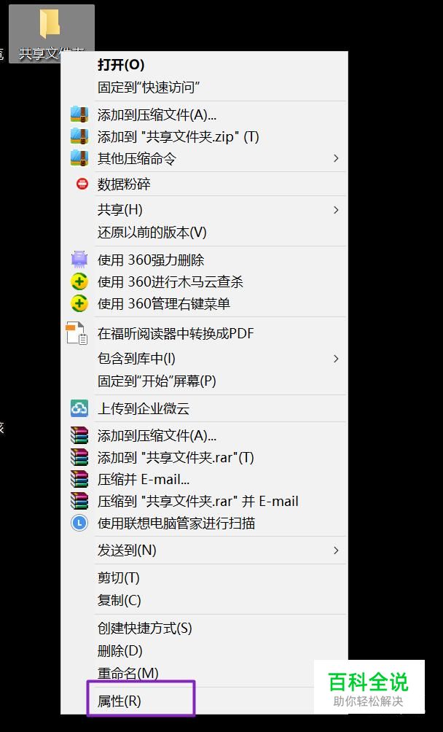Click the 企业微云 cloud upload icon

(x=79, y=408)
